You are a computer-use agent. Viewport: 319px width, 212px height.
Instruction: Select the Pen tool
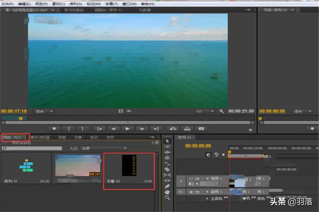coord(167,186)
